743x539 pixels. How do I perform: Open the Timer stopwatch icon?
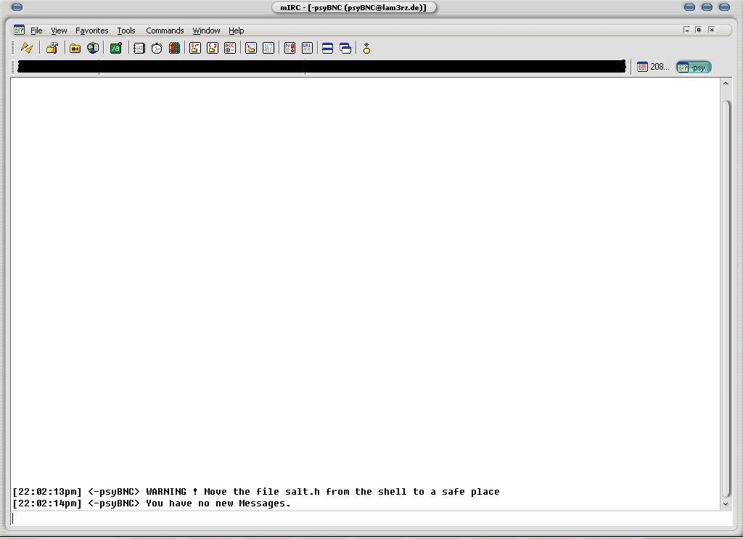[157, 48]
